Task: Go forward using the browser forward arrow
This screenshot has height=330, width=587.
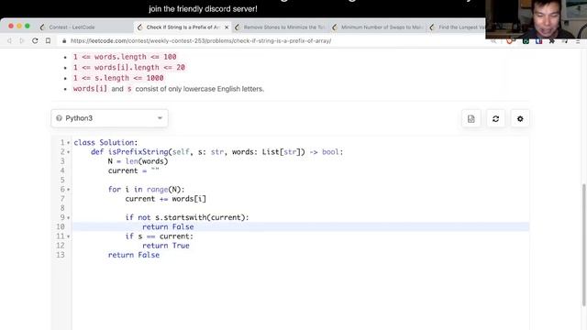Action: (x=21, y=40)
